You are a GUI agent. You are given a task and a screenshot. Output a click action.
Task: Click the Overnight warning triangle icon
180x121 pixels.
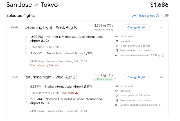coord(76,93)
